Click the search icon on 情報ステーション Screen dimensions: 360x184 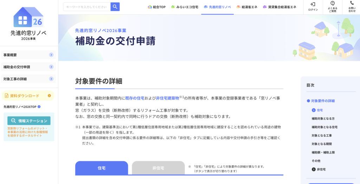coord(14,121)
